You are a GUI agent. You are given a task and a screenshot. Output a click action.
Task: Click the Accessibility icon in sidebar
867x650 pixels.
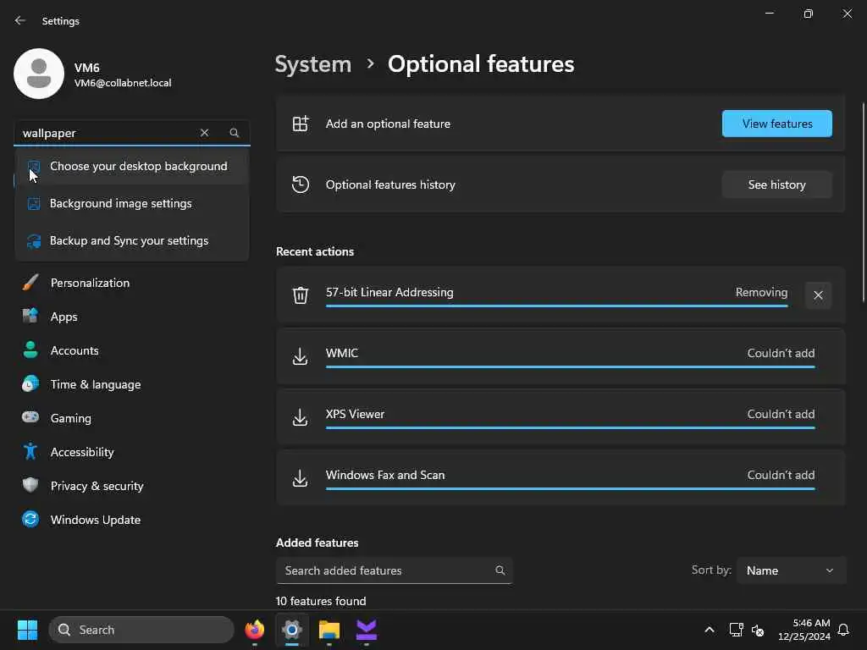click(x=30, y=452)
